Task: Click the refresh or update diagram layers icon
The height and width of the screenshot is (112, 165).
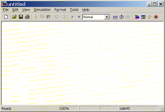Action: click(x=122, y=17)
